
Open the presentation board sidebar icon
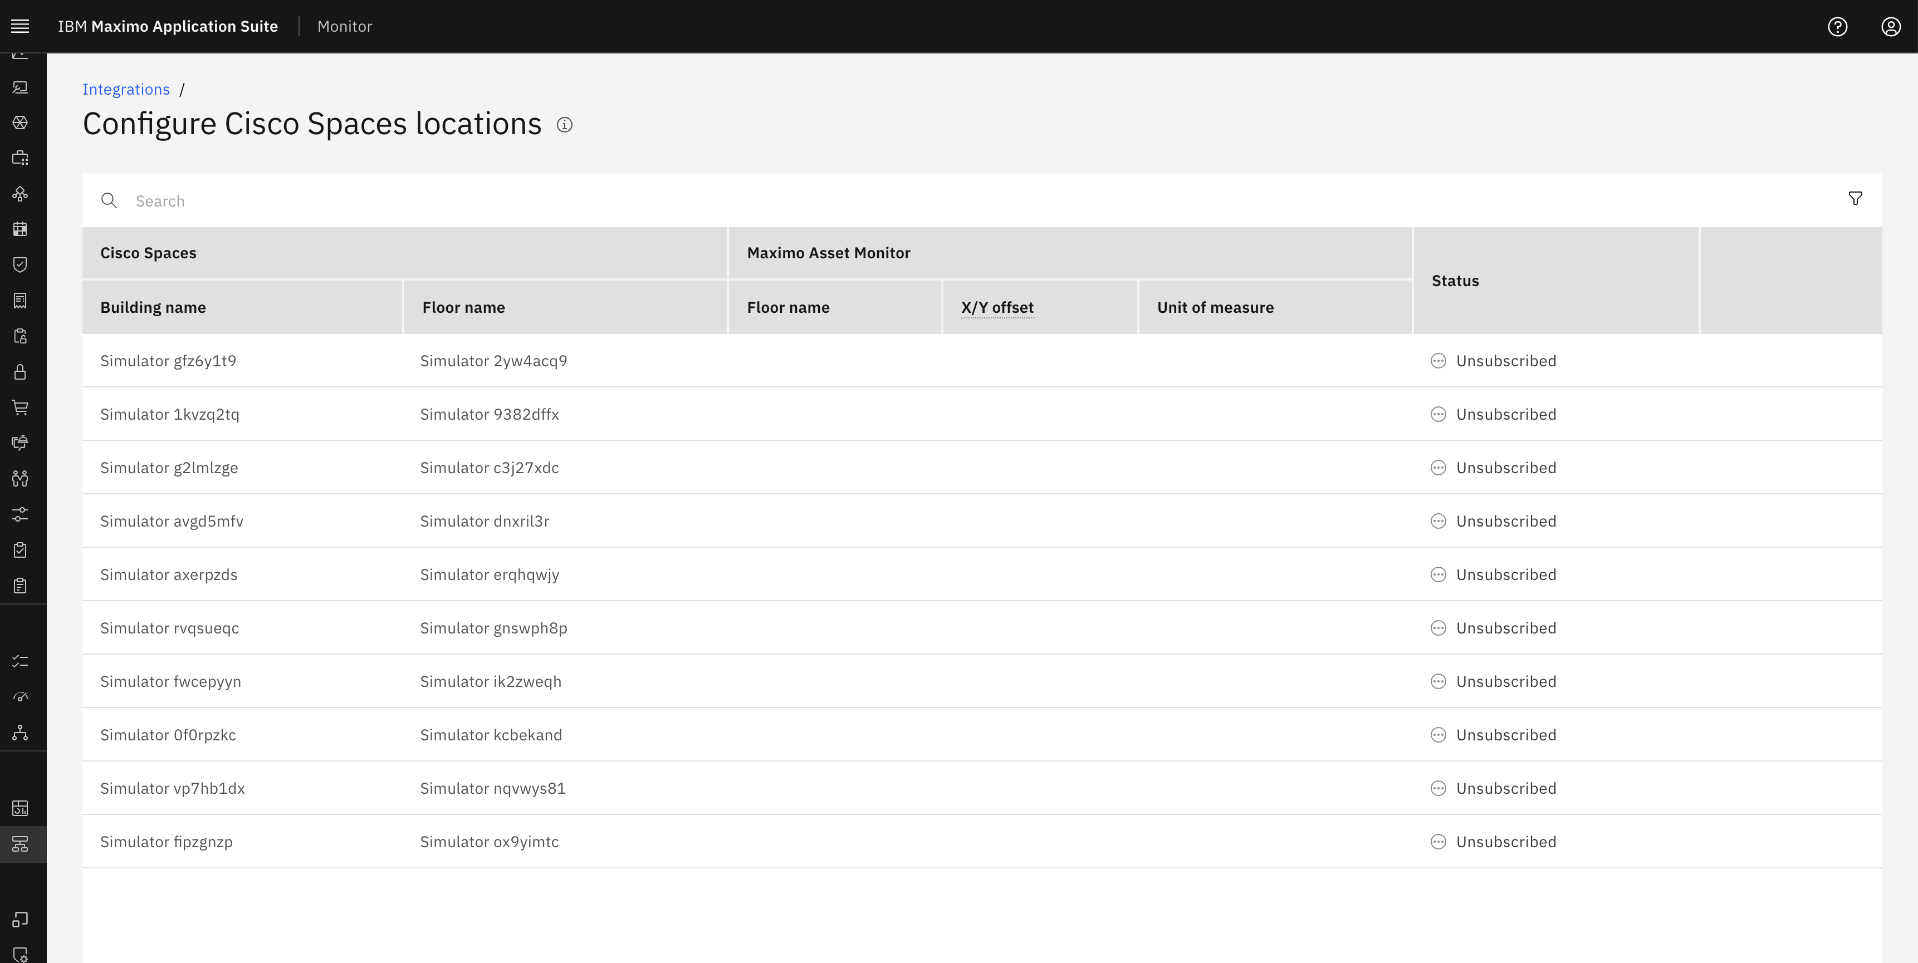click(x=20, y=87)
